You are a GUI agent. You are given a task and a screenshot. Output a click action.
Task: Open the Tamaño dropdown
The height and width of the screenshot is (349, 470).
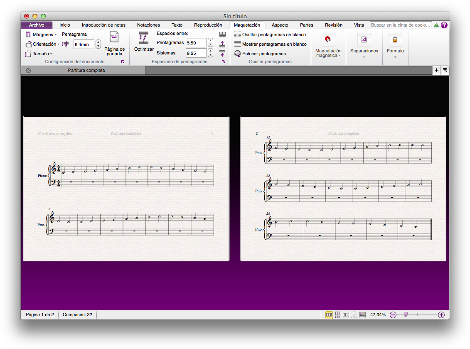39,54
